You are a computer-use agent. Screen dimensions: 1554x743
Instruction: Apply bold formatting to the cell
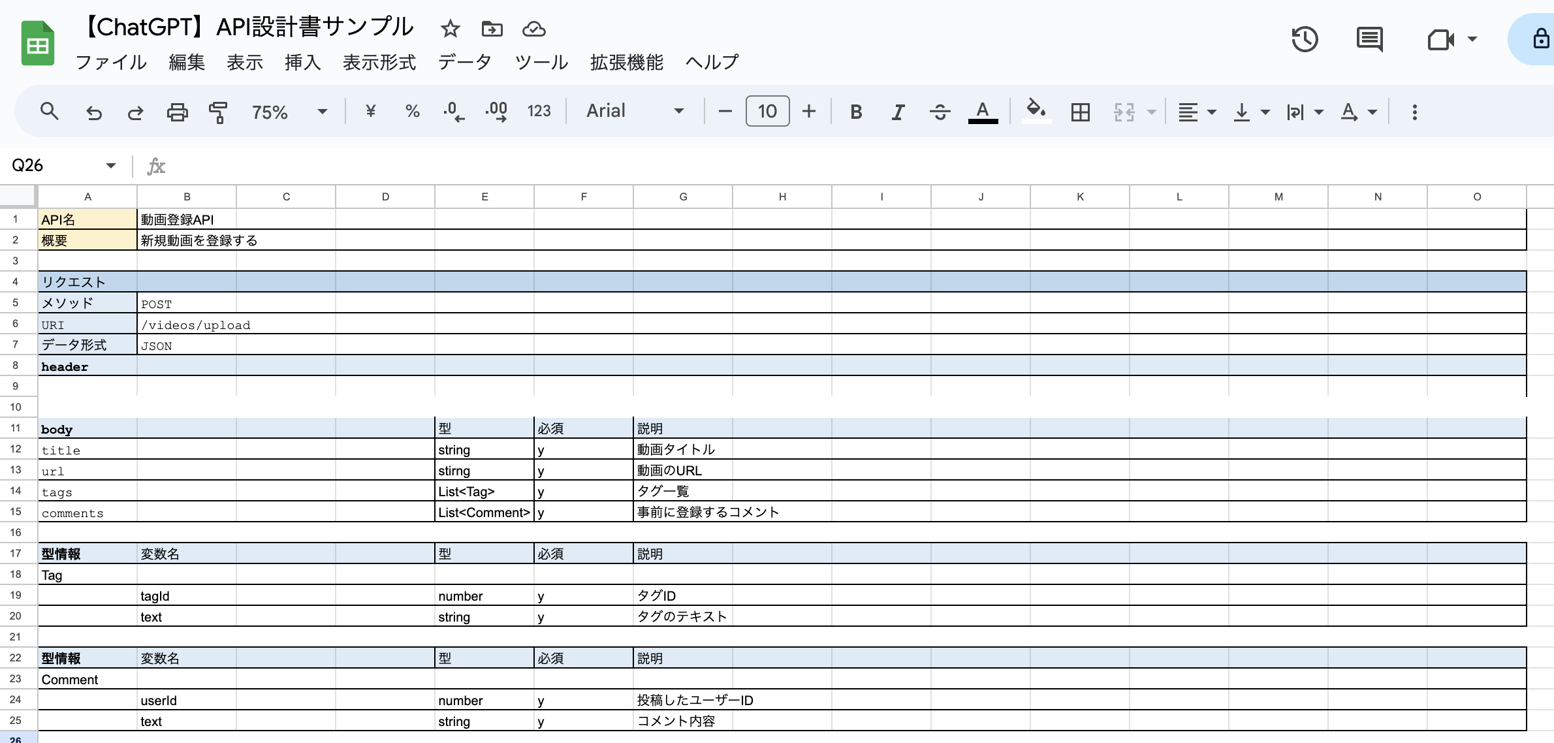(x=856, y=111)
